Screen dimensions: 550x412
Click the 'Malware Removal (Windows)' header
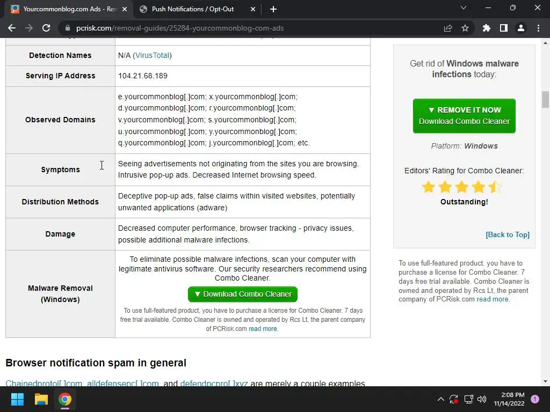(60, 293)
